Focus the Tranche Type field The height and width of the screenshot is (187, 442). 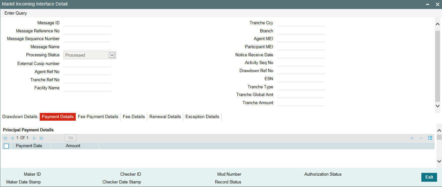click(301, 87)
